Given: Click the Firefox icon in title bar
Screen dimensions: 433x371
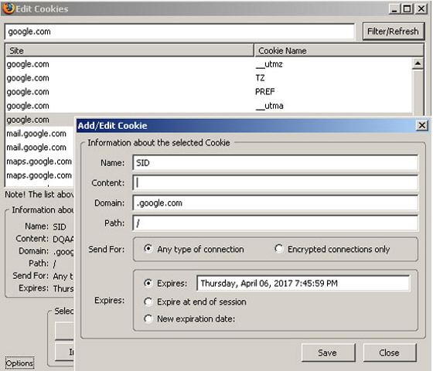Looking at the screenshot, I should click(x=8, y=9).
